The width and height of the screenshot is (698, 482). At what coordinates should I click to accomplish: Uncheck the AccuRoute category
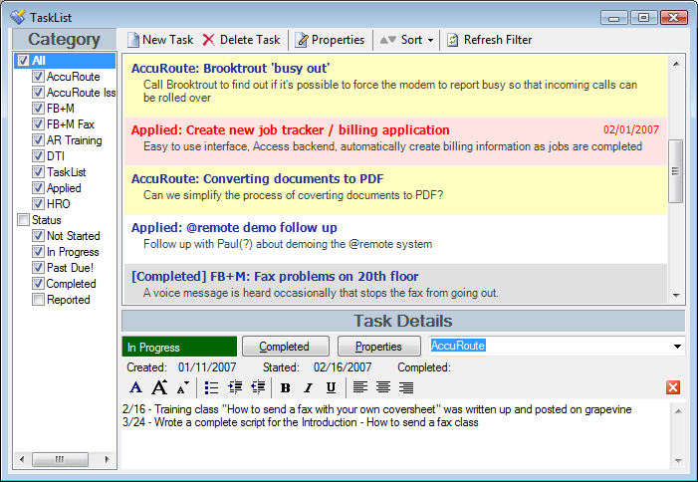point(38,76)
